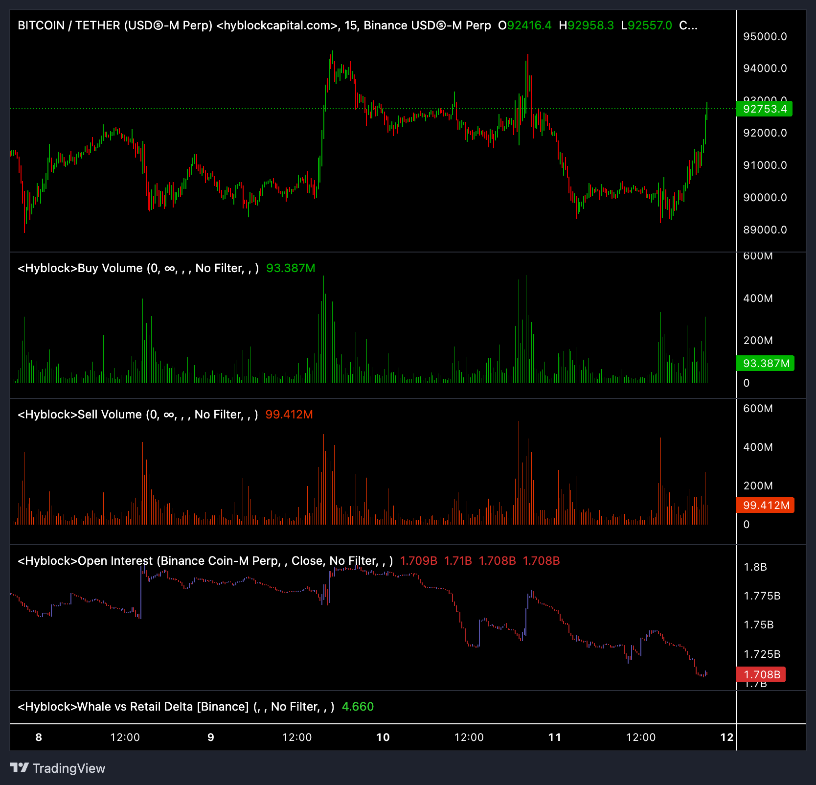This screenshot has width=816, height=785.
Task: Click the open value O92416.4
Action: pos(525,25)
